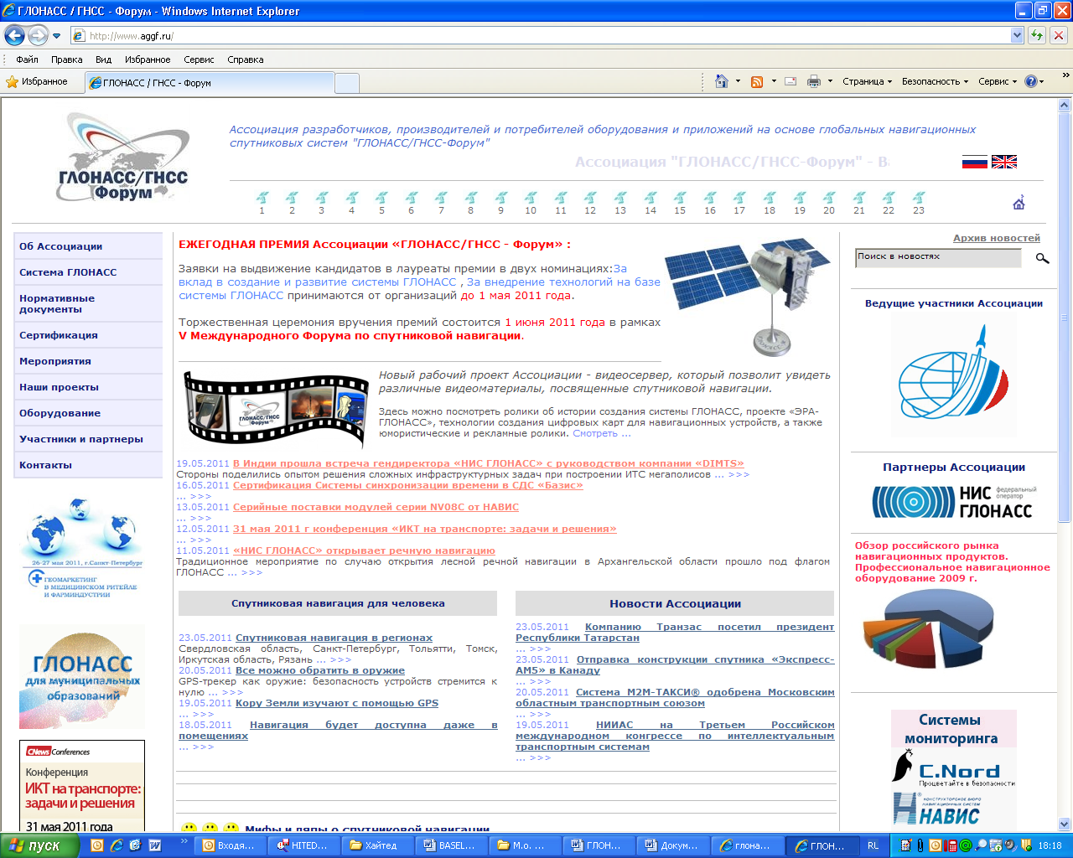Open a new blank tab

tap(347, 83)
